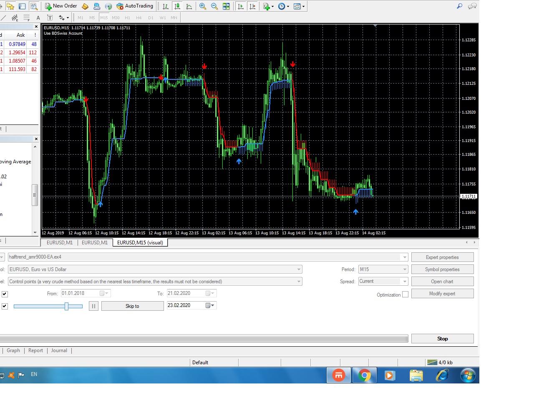Select the H1 timeframe button
The image size is (534, 401).
[x=127, y=18]
